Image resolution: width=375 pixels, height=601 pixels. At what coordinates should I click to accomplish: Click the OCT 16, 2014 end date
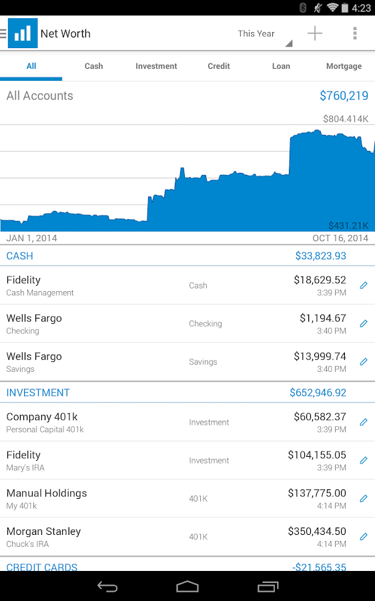click(x=340, y=238)
